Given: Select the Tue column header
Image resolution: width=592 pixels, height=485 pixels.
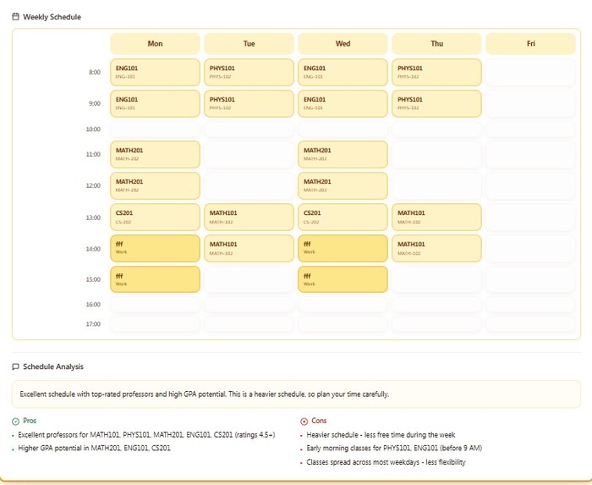Looking at the screenshot, I should point(249,43).
